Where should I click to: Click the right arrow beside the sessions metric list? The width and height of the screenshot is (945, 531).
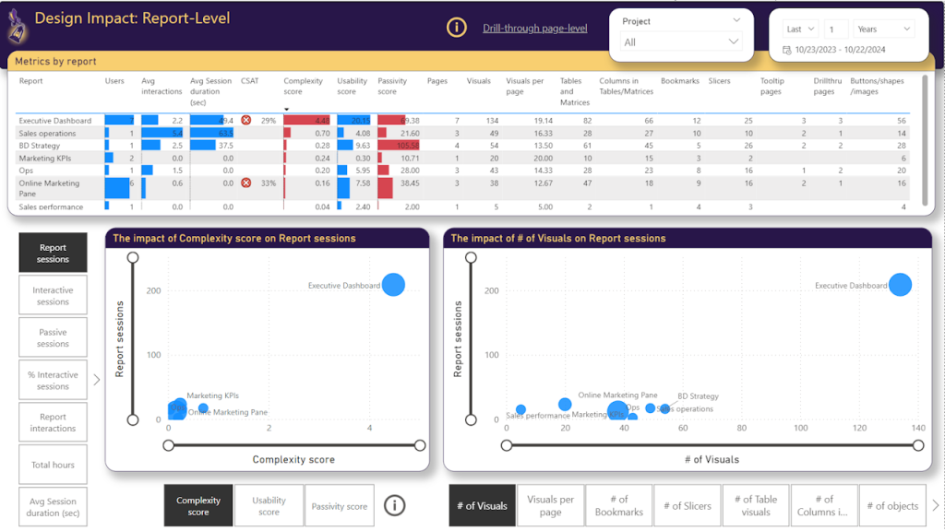tap(97, 379)
